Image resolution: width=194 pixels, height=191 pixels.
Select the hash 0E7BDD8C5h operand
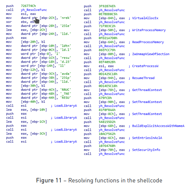pos(108,14)
